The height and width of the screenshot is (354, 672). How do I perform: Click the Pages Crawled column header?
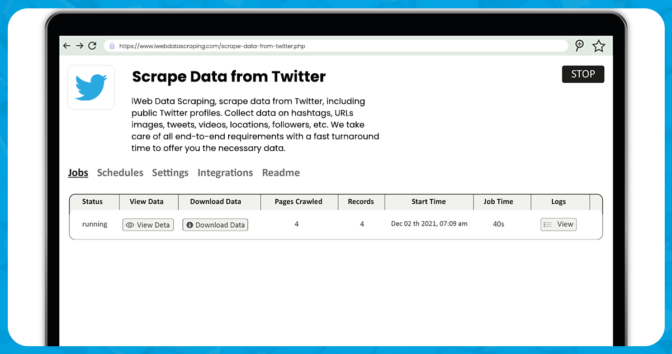(x=299, y=202)
